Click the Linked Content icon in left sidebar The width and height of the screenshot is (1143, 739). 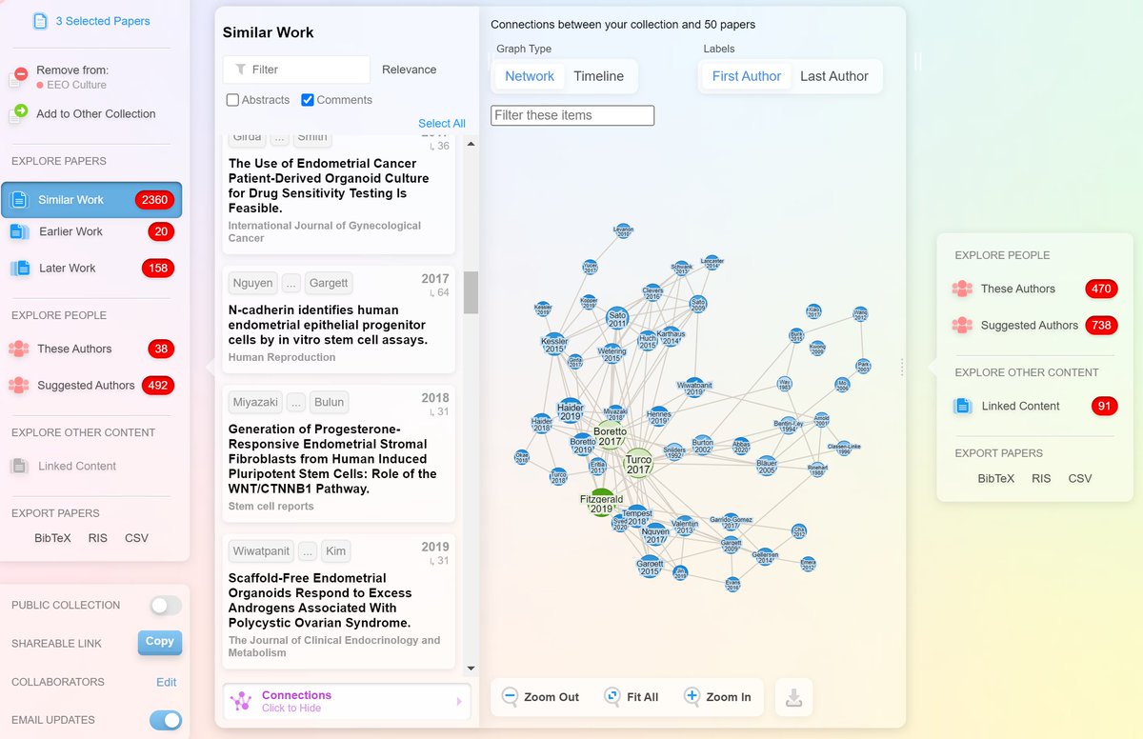[x=19, y=466]
